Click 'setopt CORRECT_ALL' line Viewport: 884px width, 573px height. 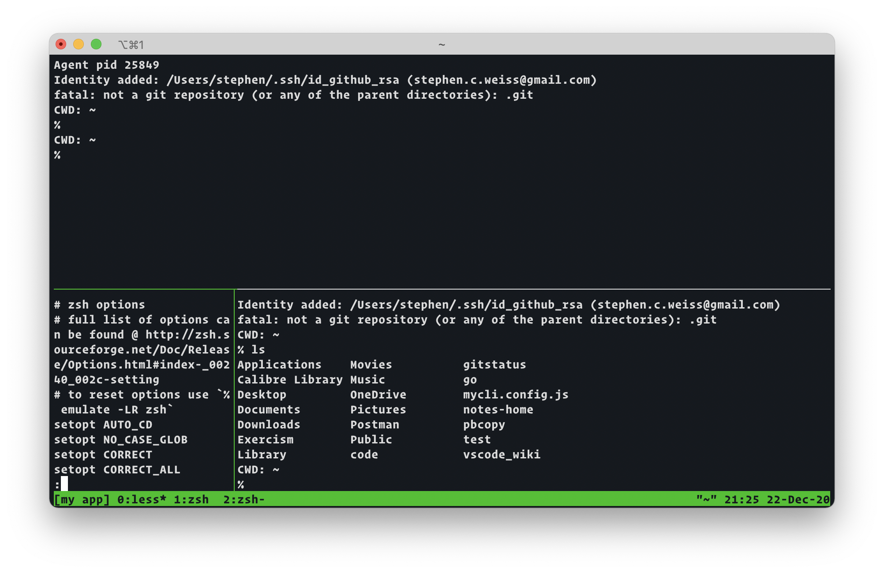[117, 469]
